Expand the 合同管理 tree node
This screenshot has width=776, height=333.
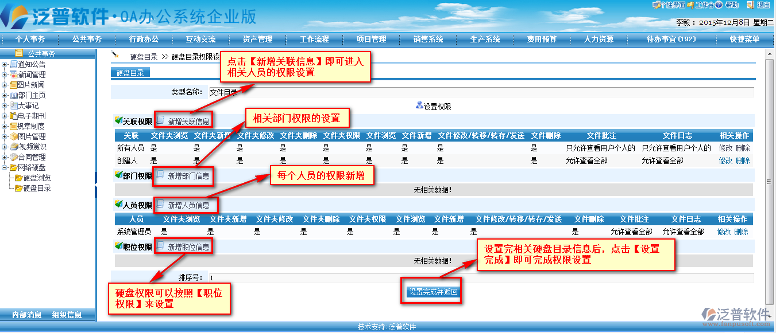5,157
